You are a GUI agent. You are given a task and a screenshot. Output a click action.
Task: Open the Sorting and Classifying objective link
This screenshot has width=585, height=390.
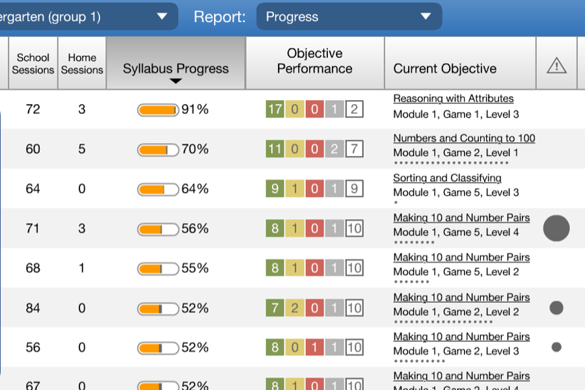point(447,178)
